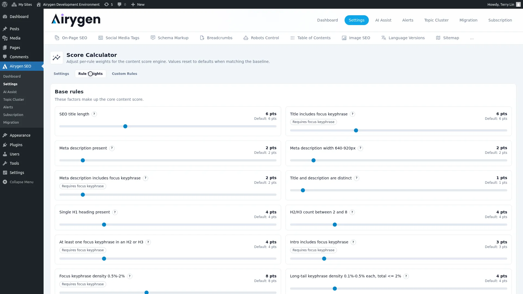
Task: Switch to the Custom Rules tab
Action: click(124, 74)
